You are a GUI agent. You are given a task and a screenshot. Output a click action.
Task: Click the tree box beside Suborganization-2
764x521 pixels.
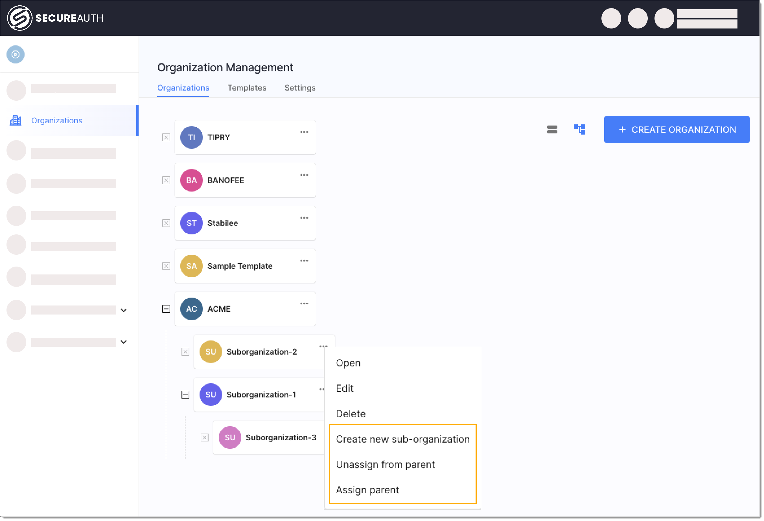(185, 352)
